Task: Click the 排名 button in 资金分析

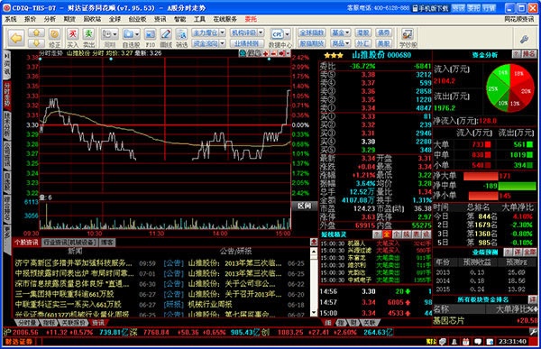Action: pos(528,54)
